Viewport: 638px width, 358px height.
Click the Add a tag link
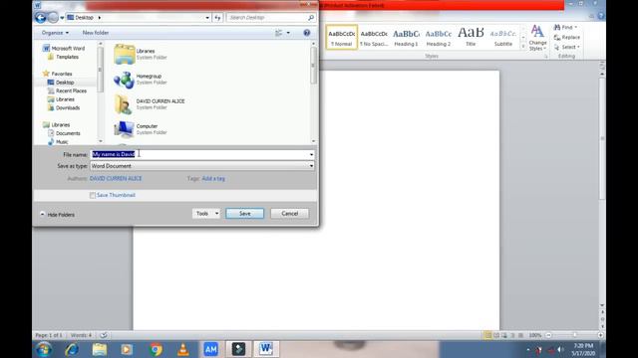coord(213,179)
